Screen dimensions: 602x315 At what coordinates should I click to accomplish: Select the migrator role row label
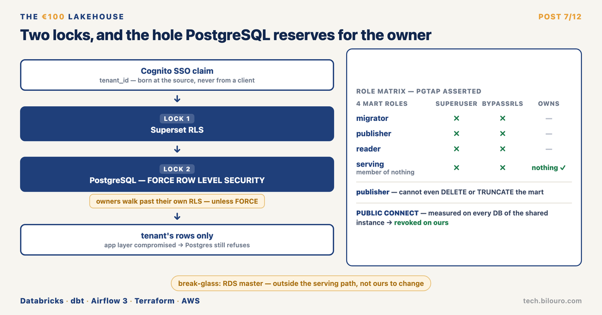tap(372, 118)
